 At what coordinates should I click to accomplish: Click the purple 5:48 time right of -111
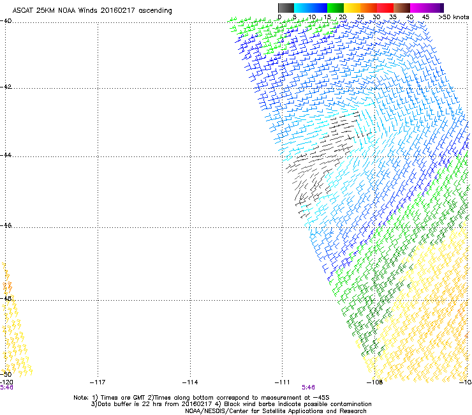pyautogui.click(x=308, y=388)
